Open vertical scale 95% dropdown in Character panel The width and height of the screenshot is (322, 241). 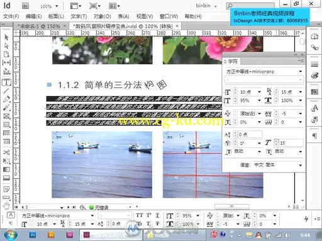click(260, 100)
